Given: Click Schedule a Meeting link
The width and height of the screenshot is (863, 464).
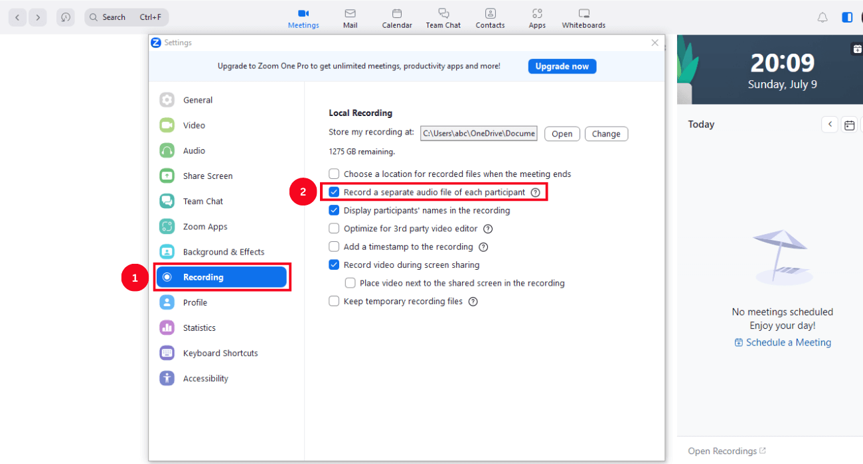Looking at the screenshot, I should 783,343.
